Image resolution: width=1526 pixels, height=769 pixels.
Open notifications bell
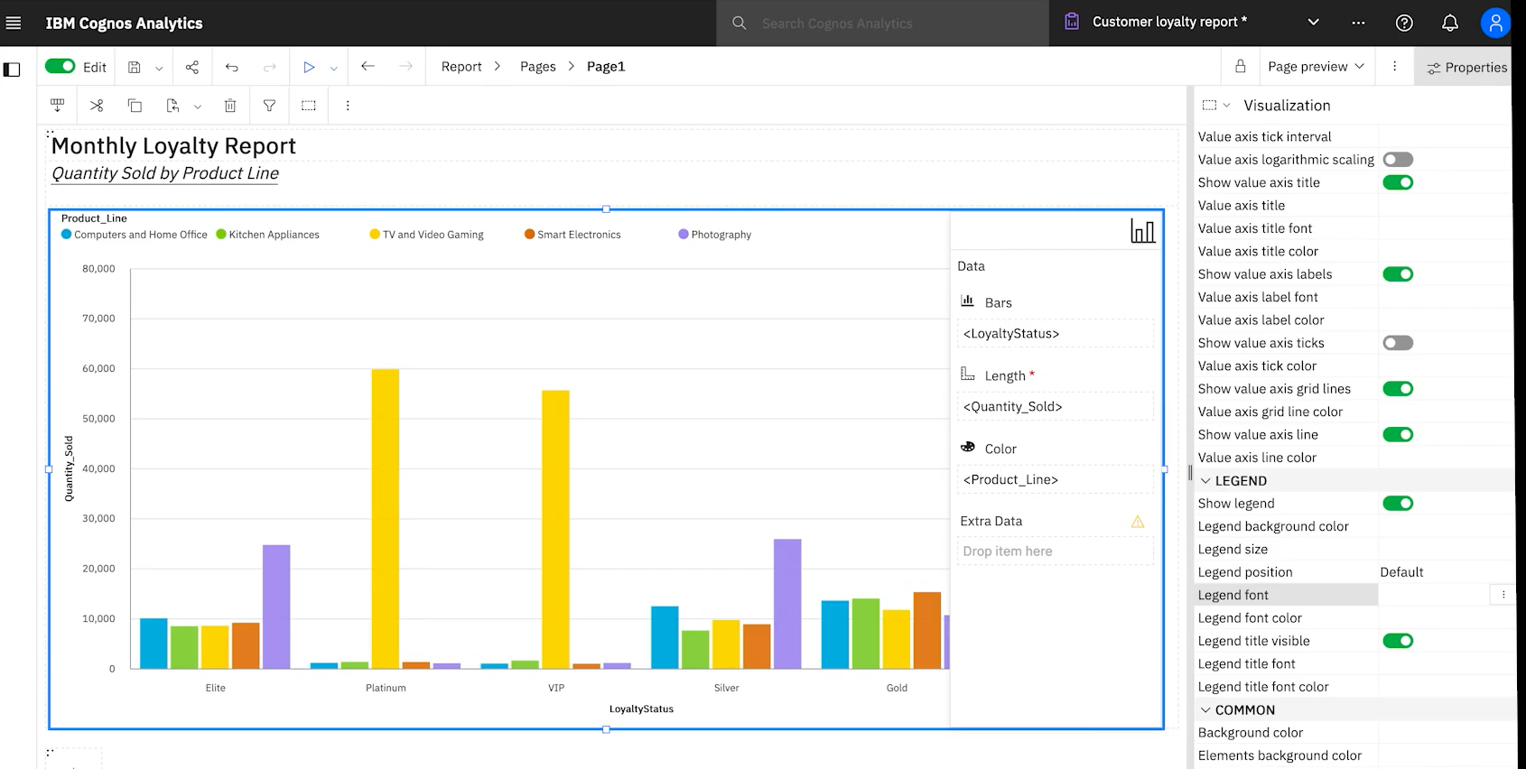pyautogui.click(x=1450, y=23)
